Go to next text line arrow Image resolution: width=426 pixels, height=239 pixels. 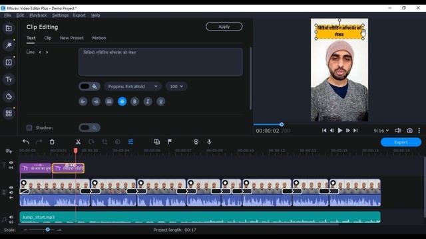point(47,52)
